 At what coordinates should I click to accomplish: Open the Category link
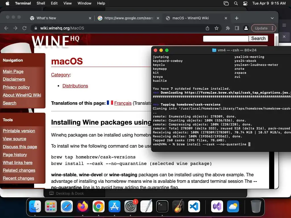[x=61, y=75]
